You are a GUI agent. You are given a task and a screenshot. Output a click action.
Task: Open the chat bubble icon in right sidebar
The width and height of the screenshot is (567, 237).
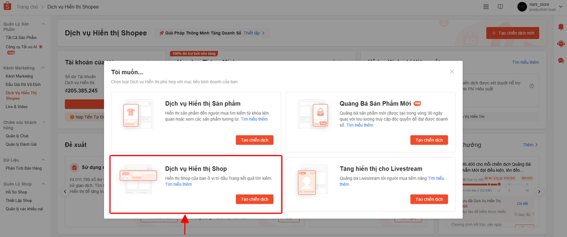pyautogui.click(x=561, y=60)
